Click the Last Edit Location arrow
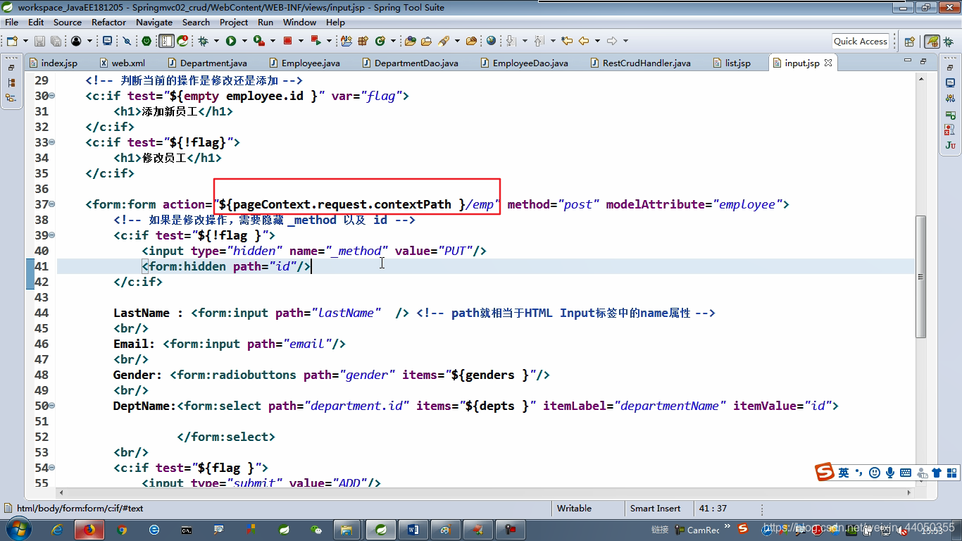Image resolution: width=962 pixels, height=541 pixels. [566, 41]
